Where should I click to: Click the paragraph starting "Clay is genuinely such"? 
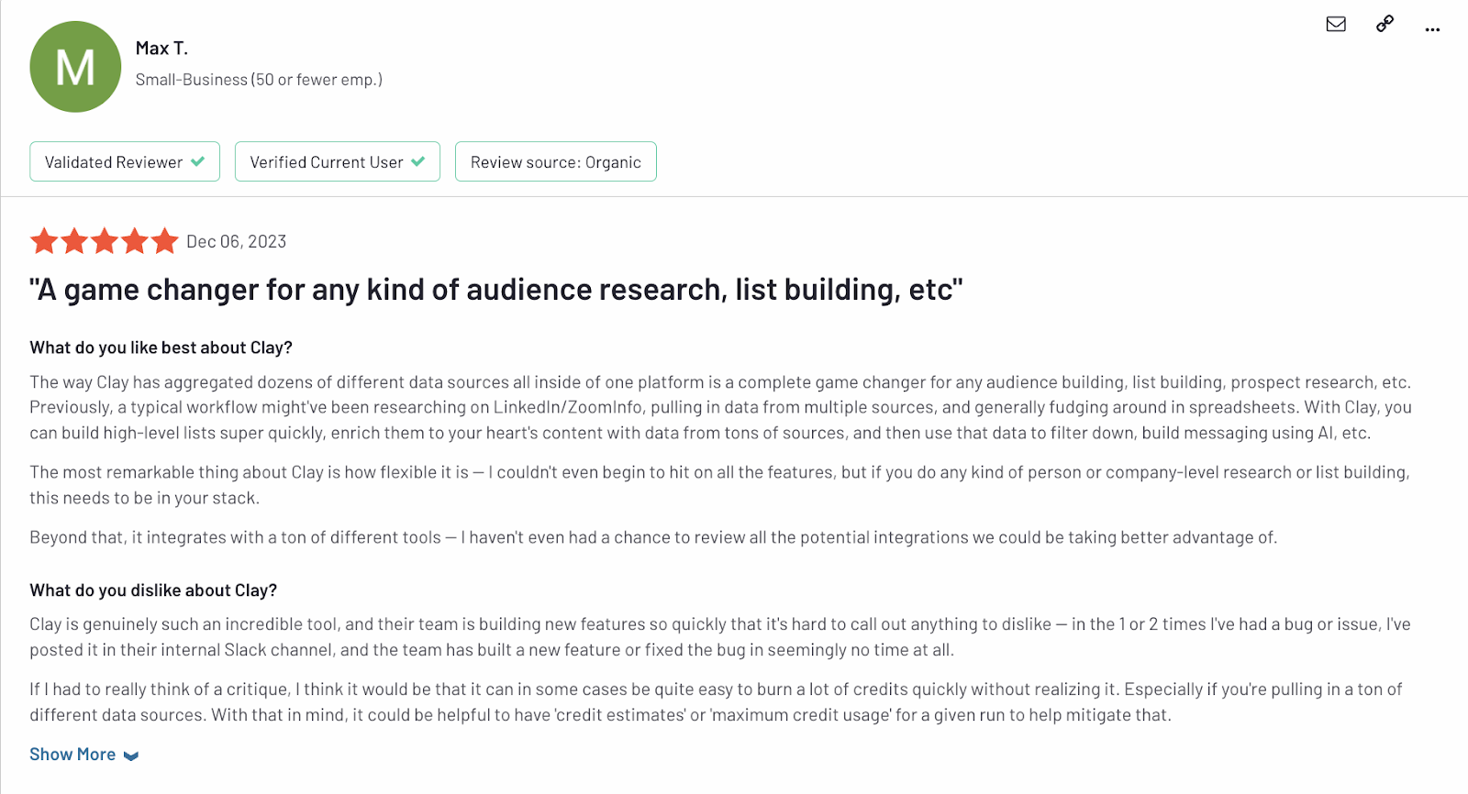720,637
